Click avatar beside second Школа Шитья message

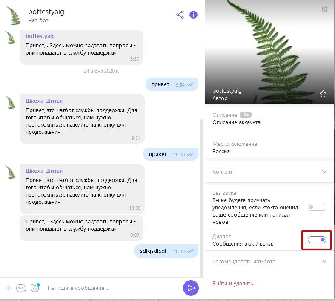coord(10,172)
